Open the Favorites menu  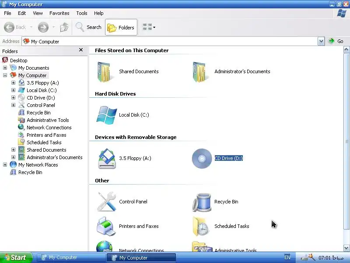coord(59,13)
